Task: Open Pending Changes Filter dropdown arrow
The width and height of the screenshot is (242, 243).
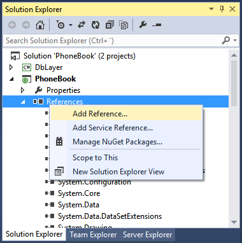Action: click(71, 25)
